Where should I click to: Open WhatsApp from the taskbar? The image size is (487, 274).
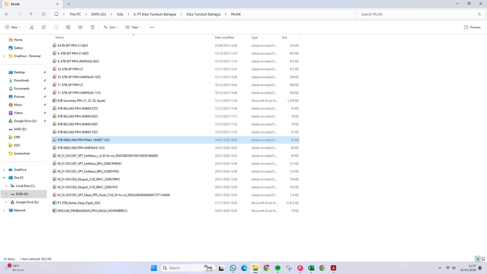click(233, 268)
